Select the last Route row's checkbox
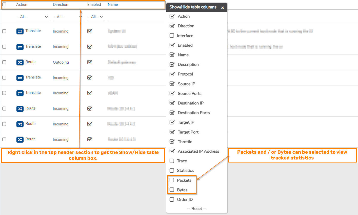The width and height of the screenshot is (358, 215). (4, 139)
